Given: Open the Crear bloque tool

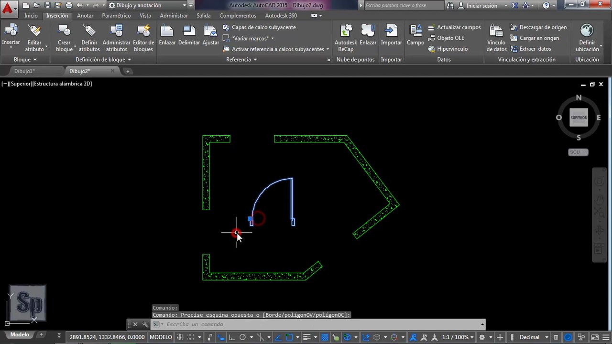Looking at the screenshot, I should [64, 31].
